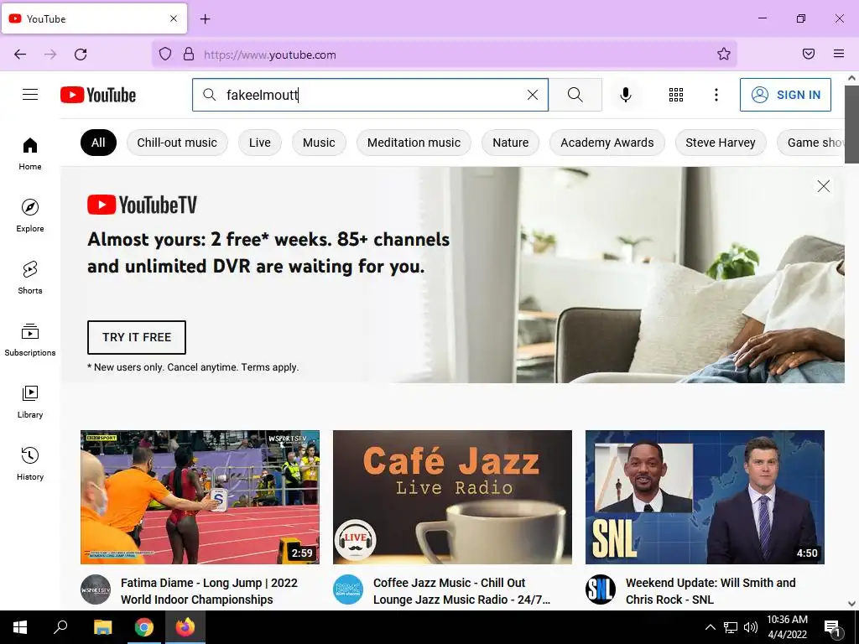View site security padlock info
The height and width of the screenshot is (644, 859).
pos(189,54)
